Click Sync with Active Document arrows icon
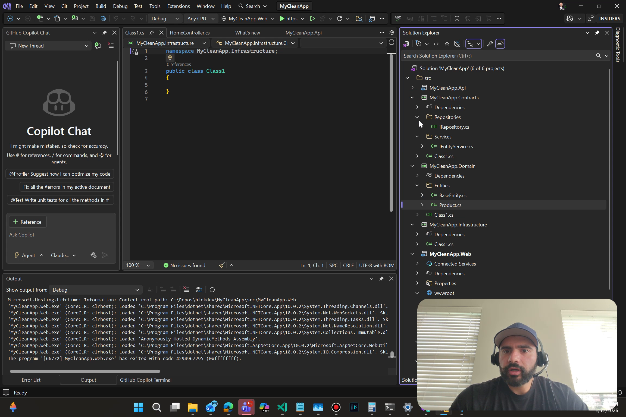 click(x=436, y=44)
